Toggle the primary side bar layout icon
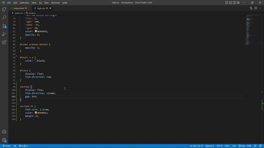 [226, 2]
